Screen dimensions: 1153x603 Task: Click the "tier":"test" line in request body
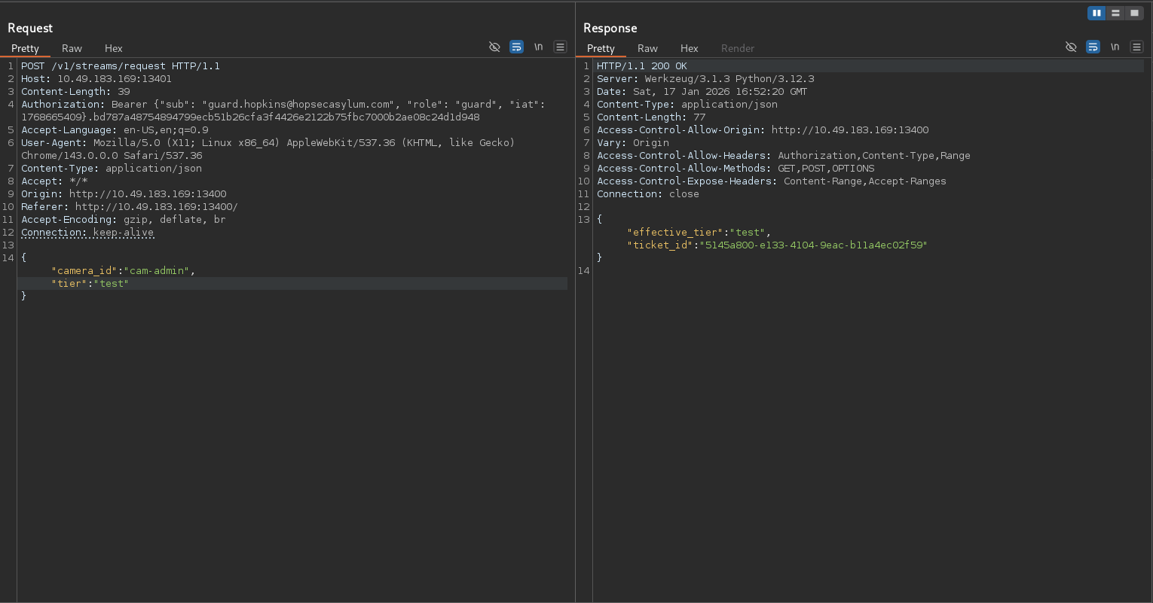(x=90, y=283)
